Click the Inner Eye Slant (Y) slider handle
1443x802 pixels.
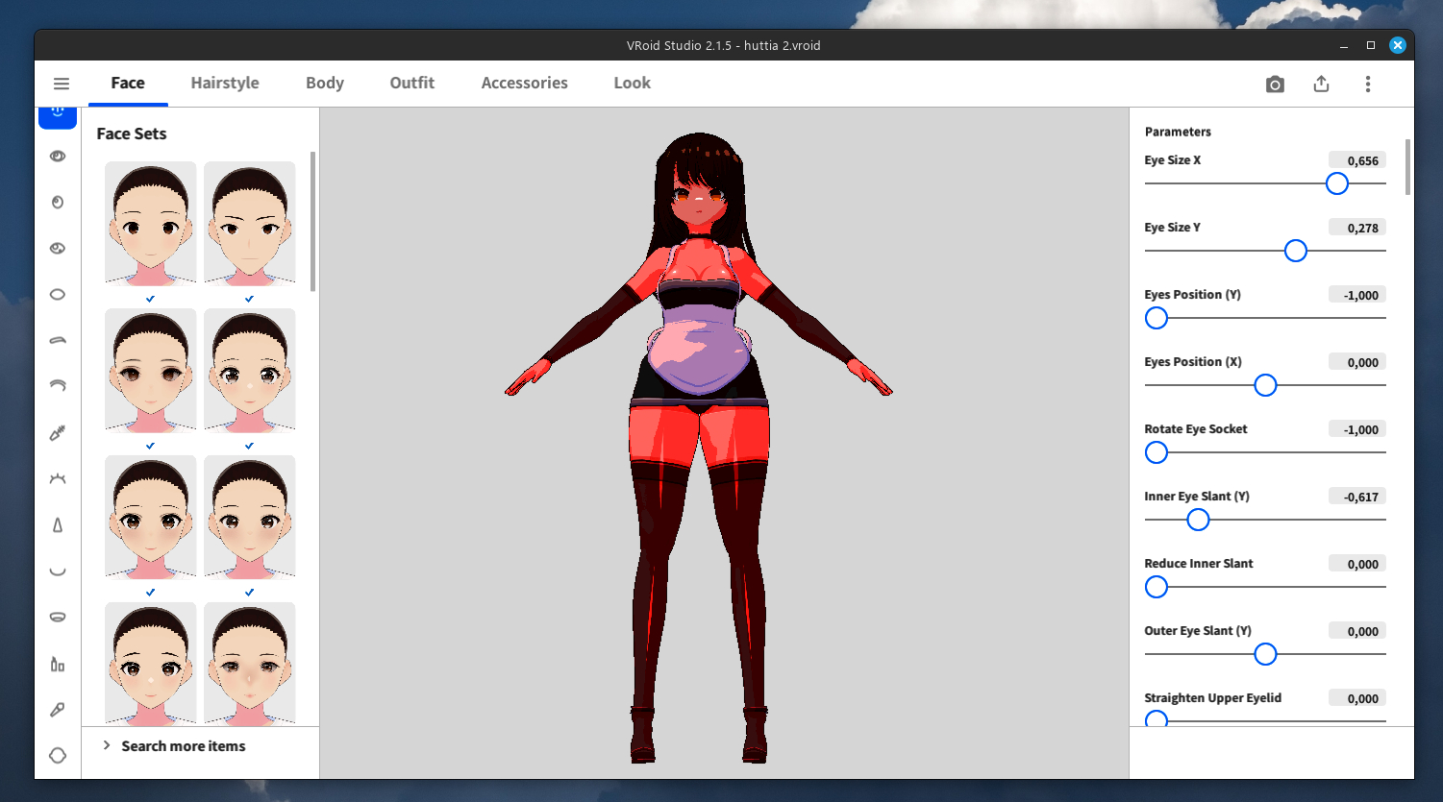point(1198,520)
